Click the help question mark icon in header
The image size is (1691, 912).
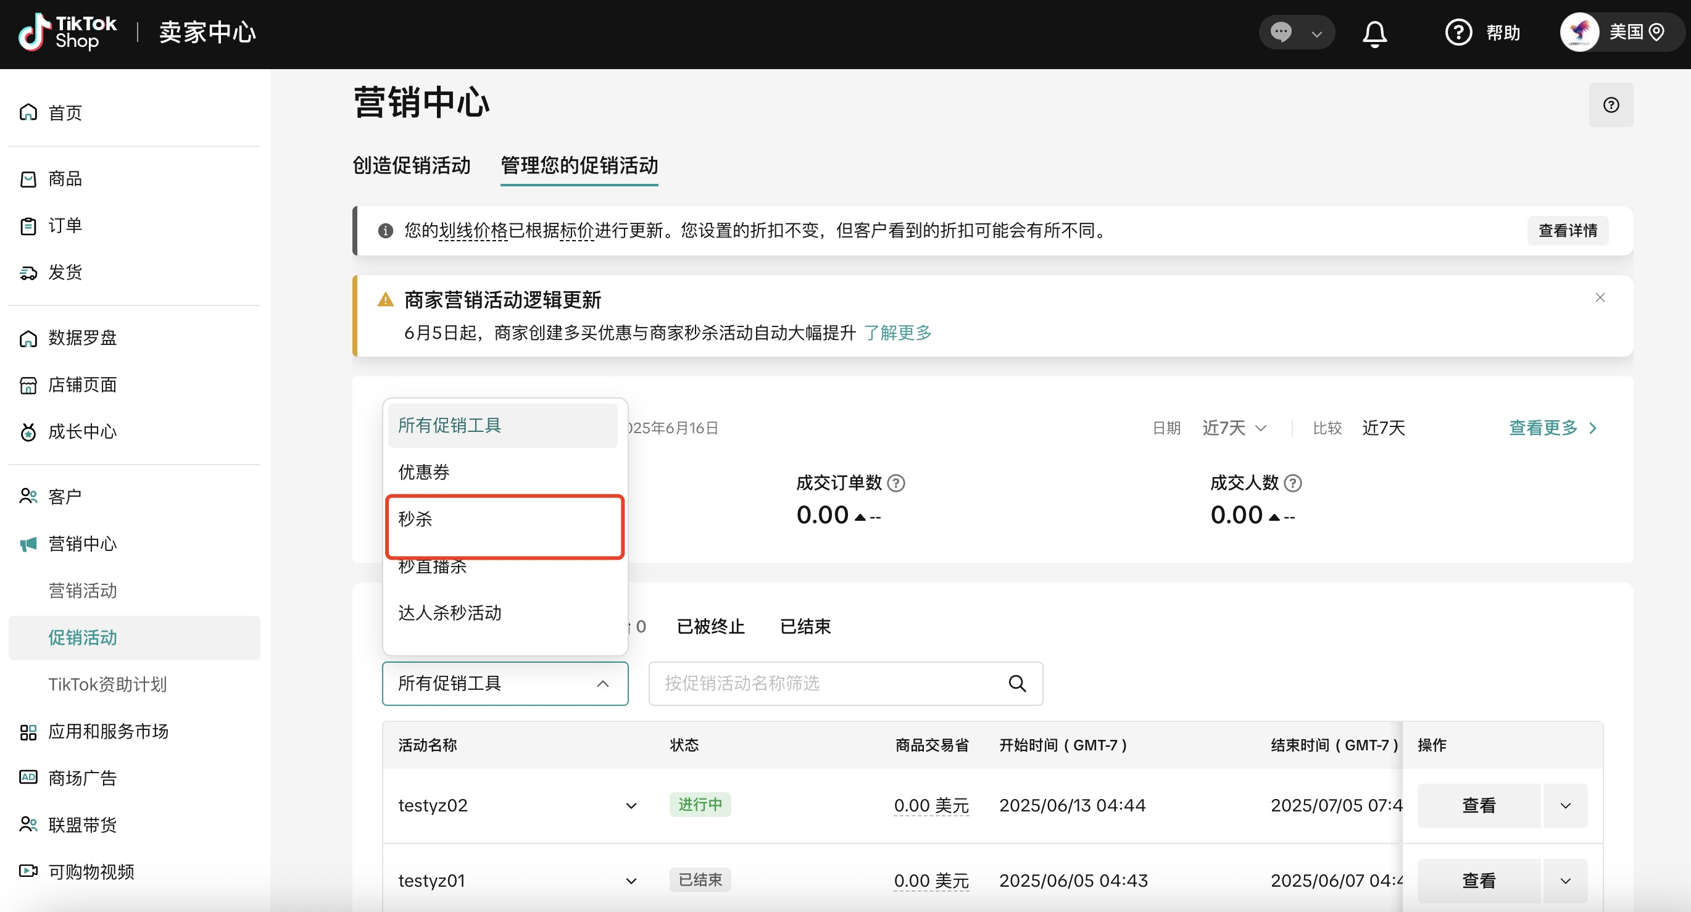point(1458,32)
